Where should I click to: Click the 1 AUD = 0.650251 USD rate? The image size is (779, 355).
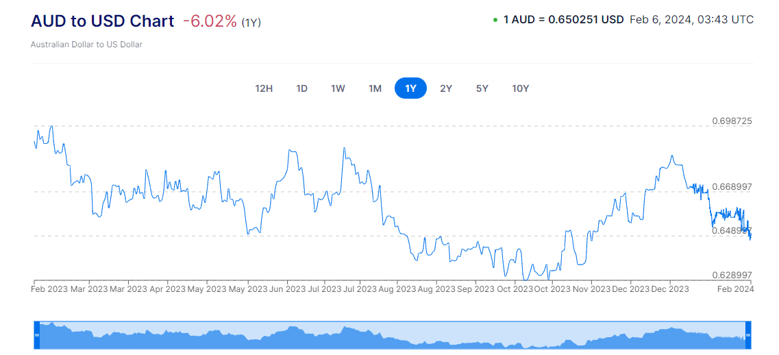tap(563, 19)
